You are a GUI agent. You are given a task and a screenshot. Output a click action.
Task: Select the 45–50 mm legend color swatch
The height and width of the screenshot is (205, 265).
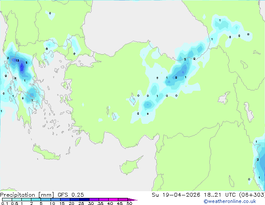pos(123,200)
